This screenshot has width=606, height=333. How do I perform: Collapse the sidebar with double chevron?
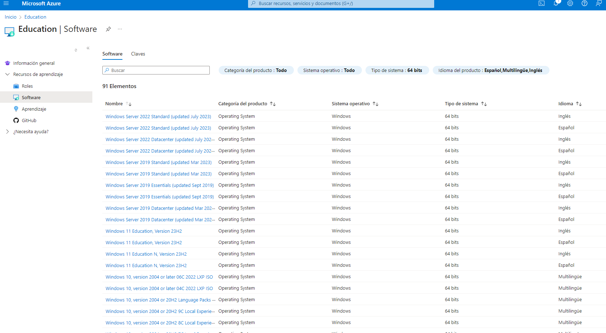(x=88, y=48)
